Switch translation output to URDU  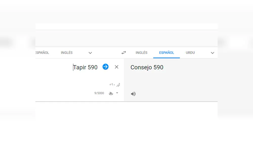(x=190, y=53)
